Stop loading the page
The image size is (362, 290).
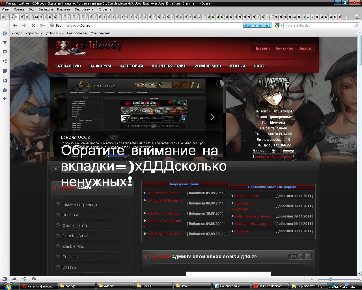click(33, 25)
